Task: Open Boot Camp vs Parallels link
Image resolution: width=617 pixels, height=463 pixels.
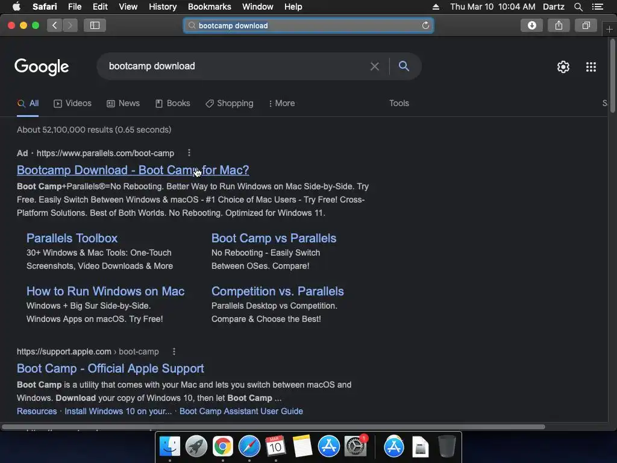Action: click(274, 238)
